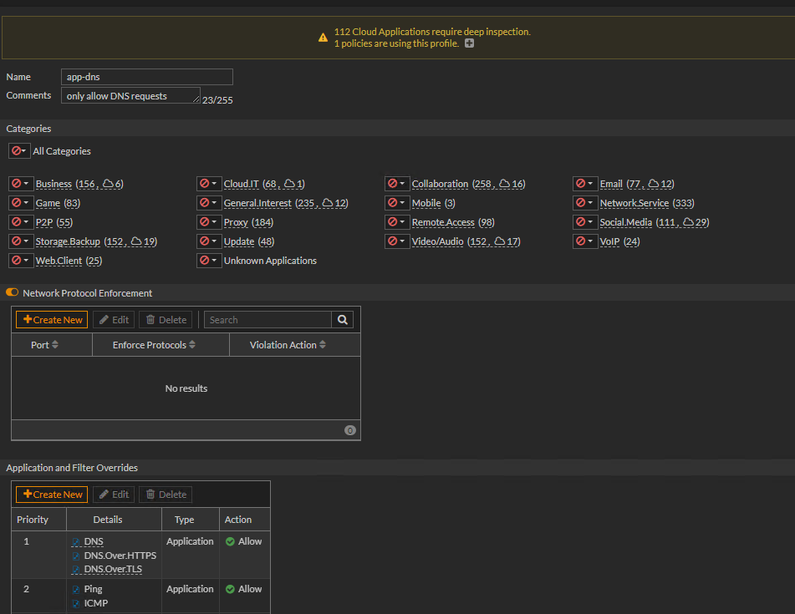Click into the Name field containing app-dns

point(147,77)
